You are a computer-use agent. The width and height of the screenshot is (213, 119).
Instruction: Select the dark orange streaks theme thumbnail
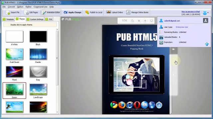click(38, 107)
